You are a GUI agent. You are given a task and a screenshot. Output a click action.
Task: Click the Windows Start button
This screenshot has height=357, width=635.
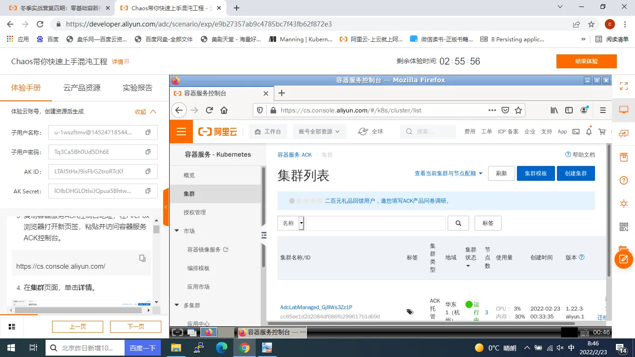pos(11,348)
